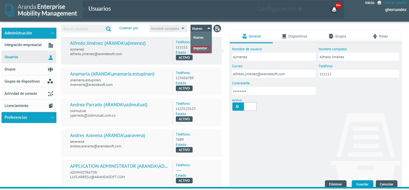Open the Nombre completo sort dropdown
409x190 pixels.
click(168, 29)
